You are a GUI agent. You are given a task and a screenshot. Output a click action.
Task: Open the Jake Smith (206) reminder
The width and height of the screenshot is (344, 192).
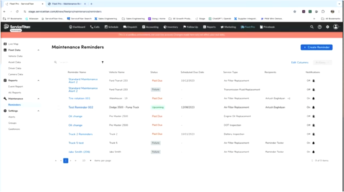tap(79, 152)
